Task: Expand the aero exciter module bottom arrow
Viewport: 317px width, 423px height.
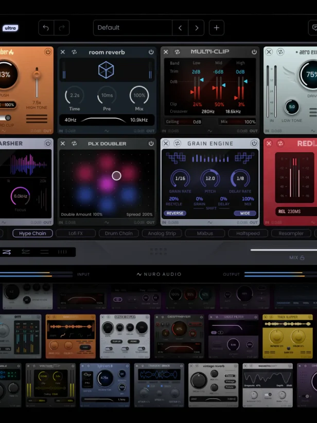Action: (313, 131)
